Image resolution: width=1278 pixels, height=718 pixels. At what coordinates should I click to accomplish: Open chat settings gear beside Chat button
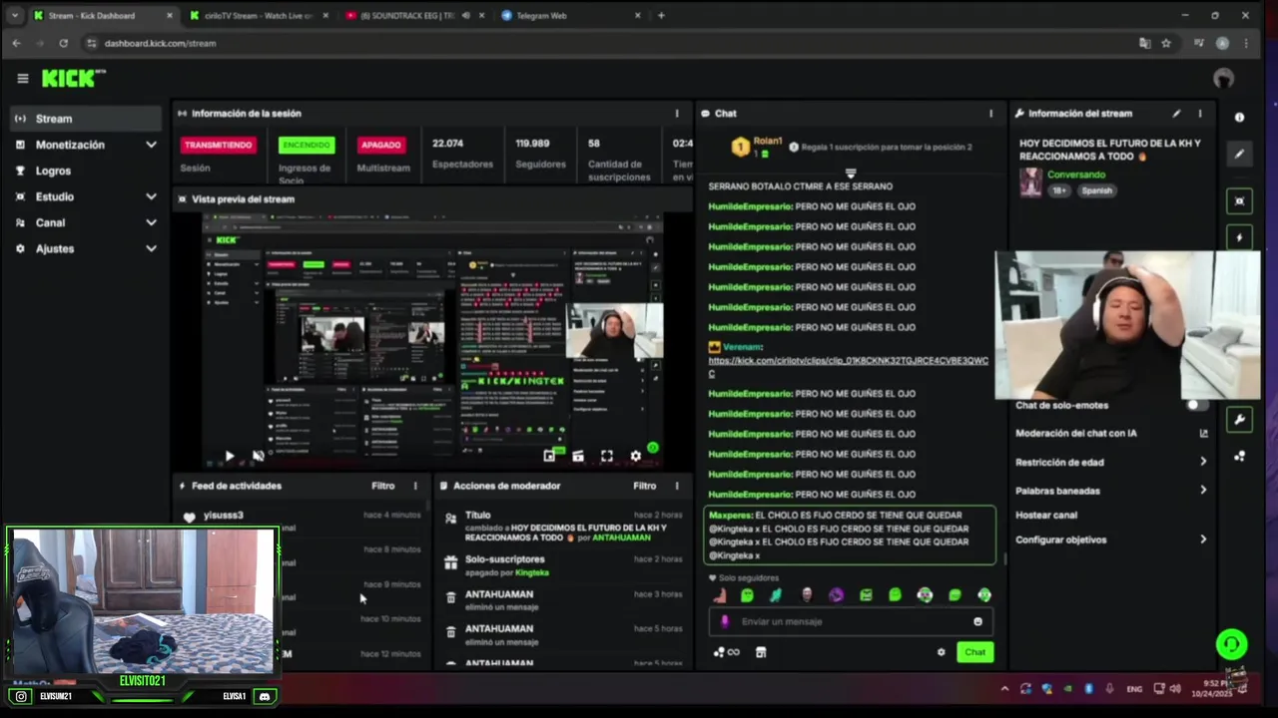click(x=941, y=652)
